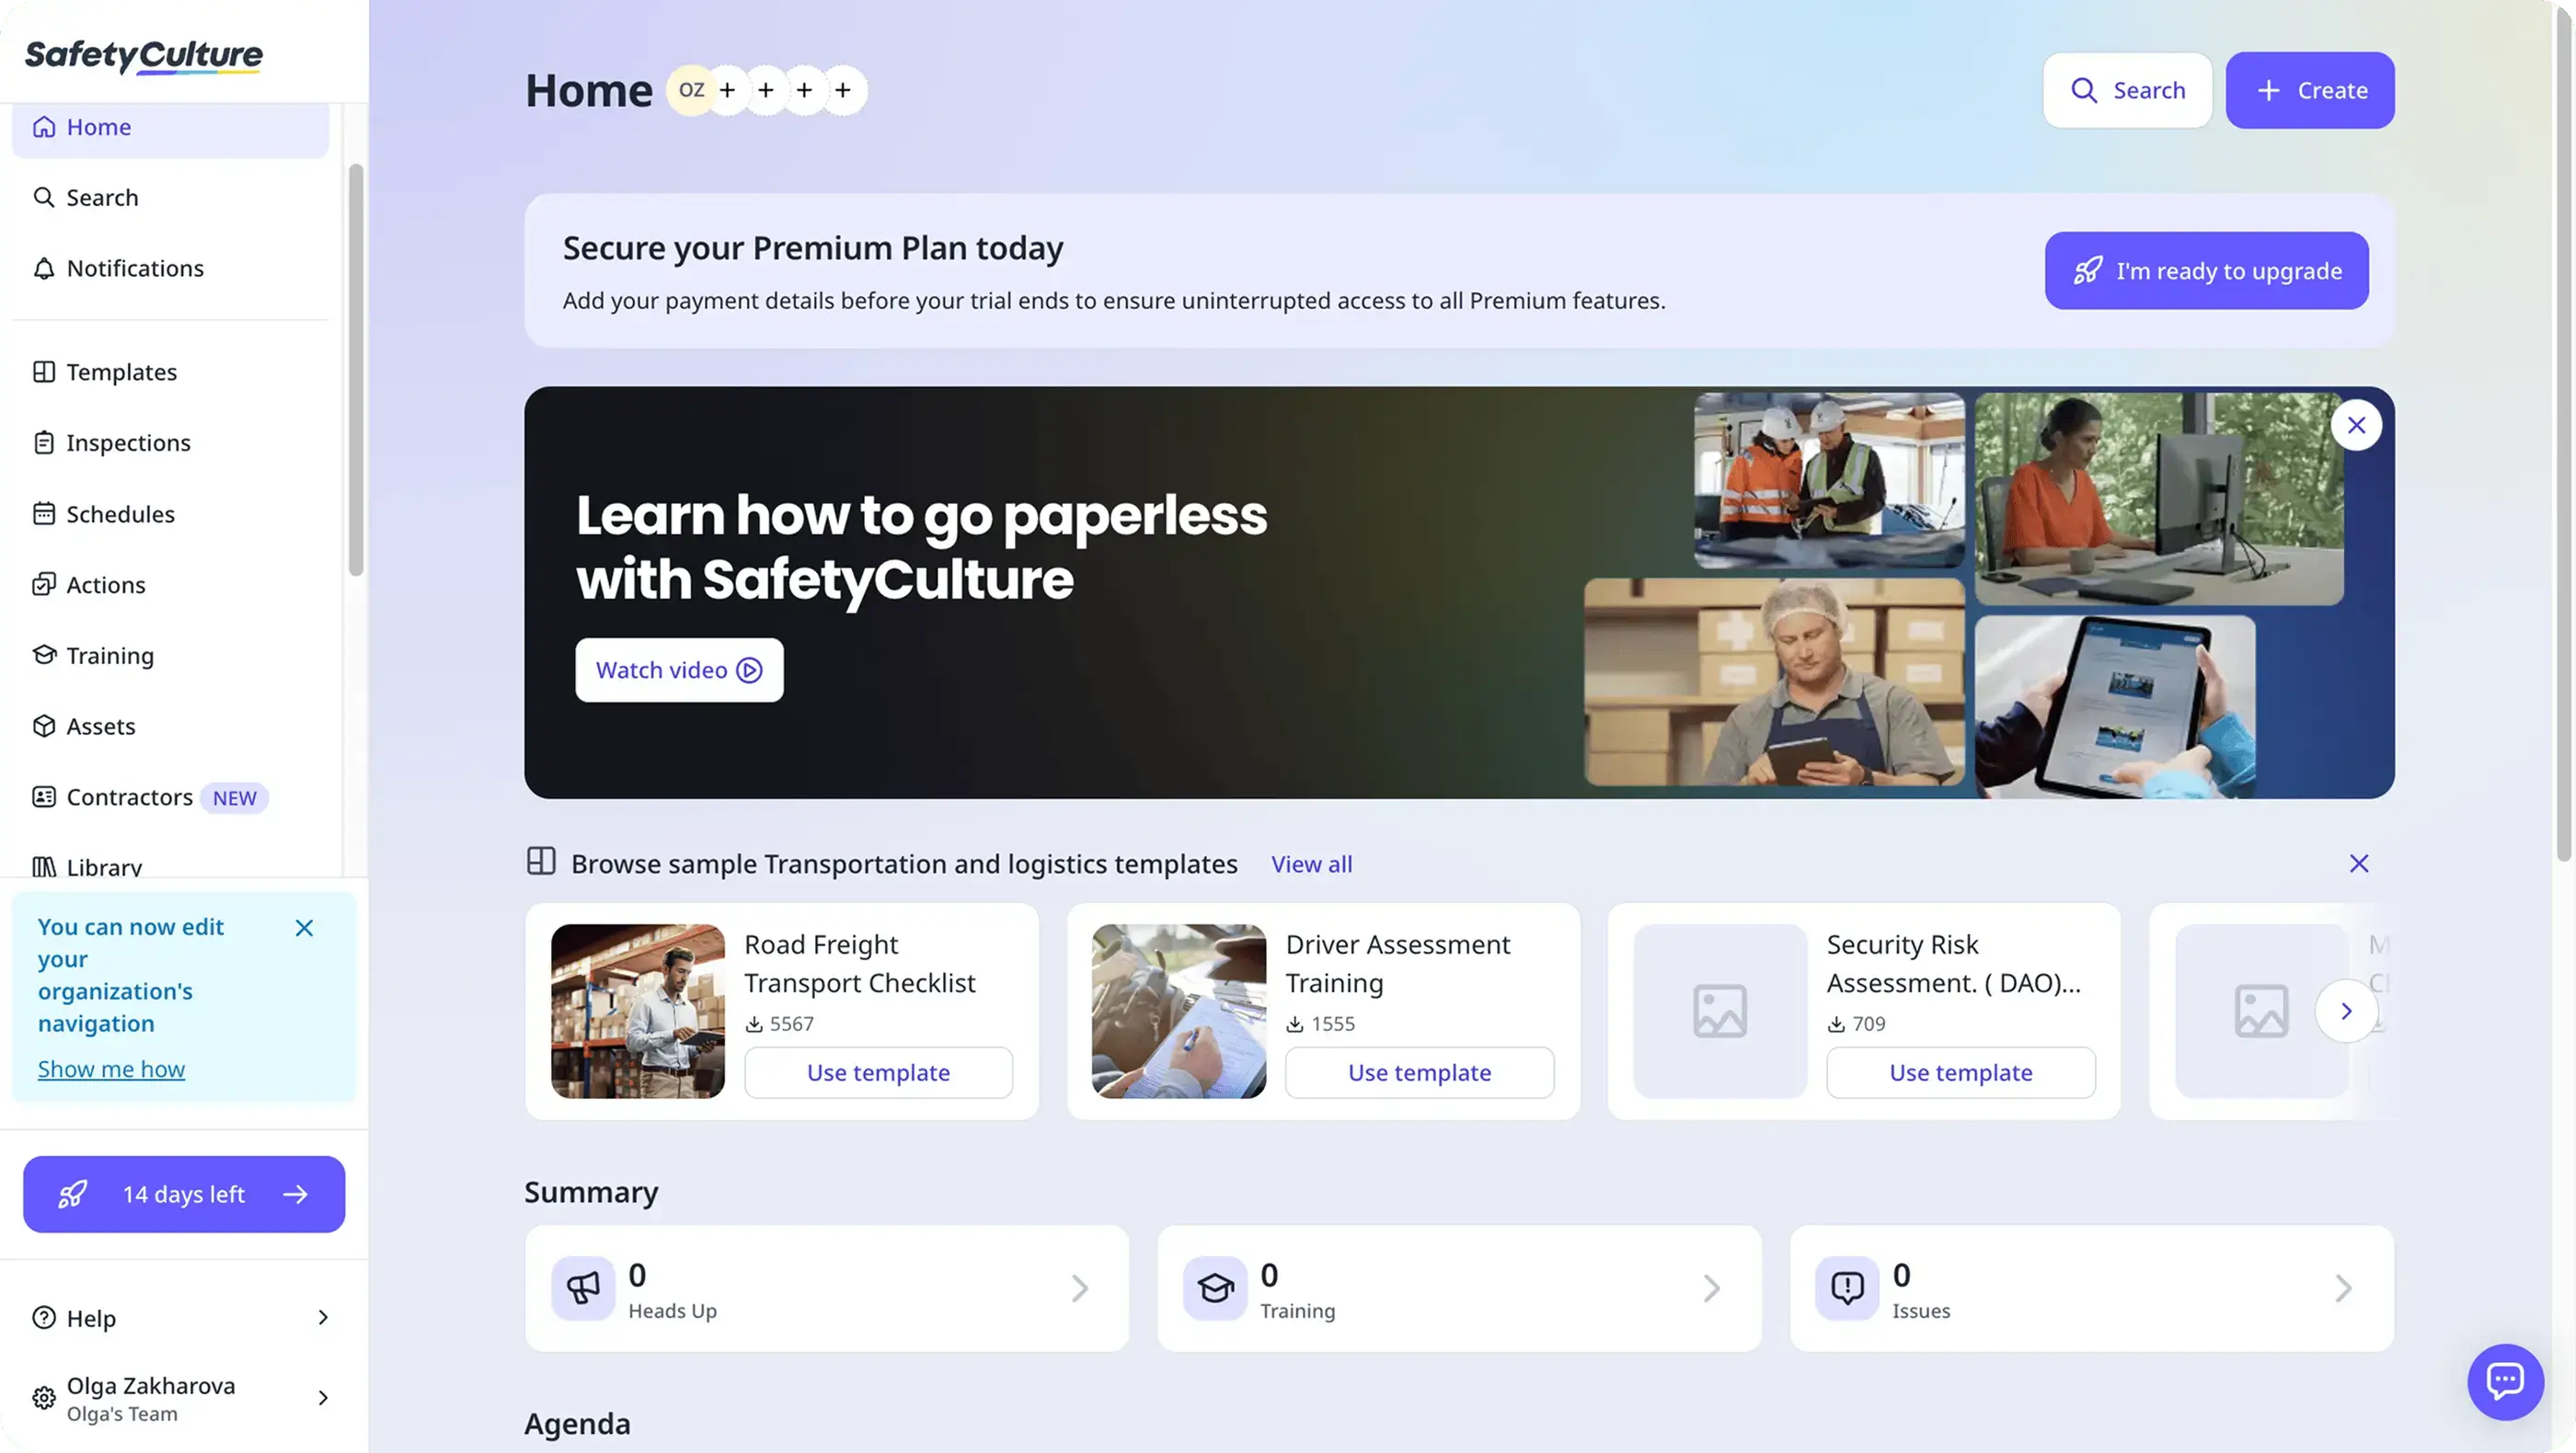This screenshot has width=2576, height=1453.
Task: Click the OZ user avatar badge
Action: tap(690, 90)
